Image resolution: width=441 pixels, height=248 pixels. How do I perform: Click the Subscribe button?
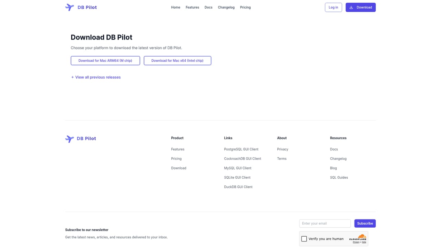pos(365,223)
